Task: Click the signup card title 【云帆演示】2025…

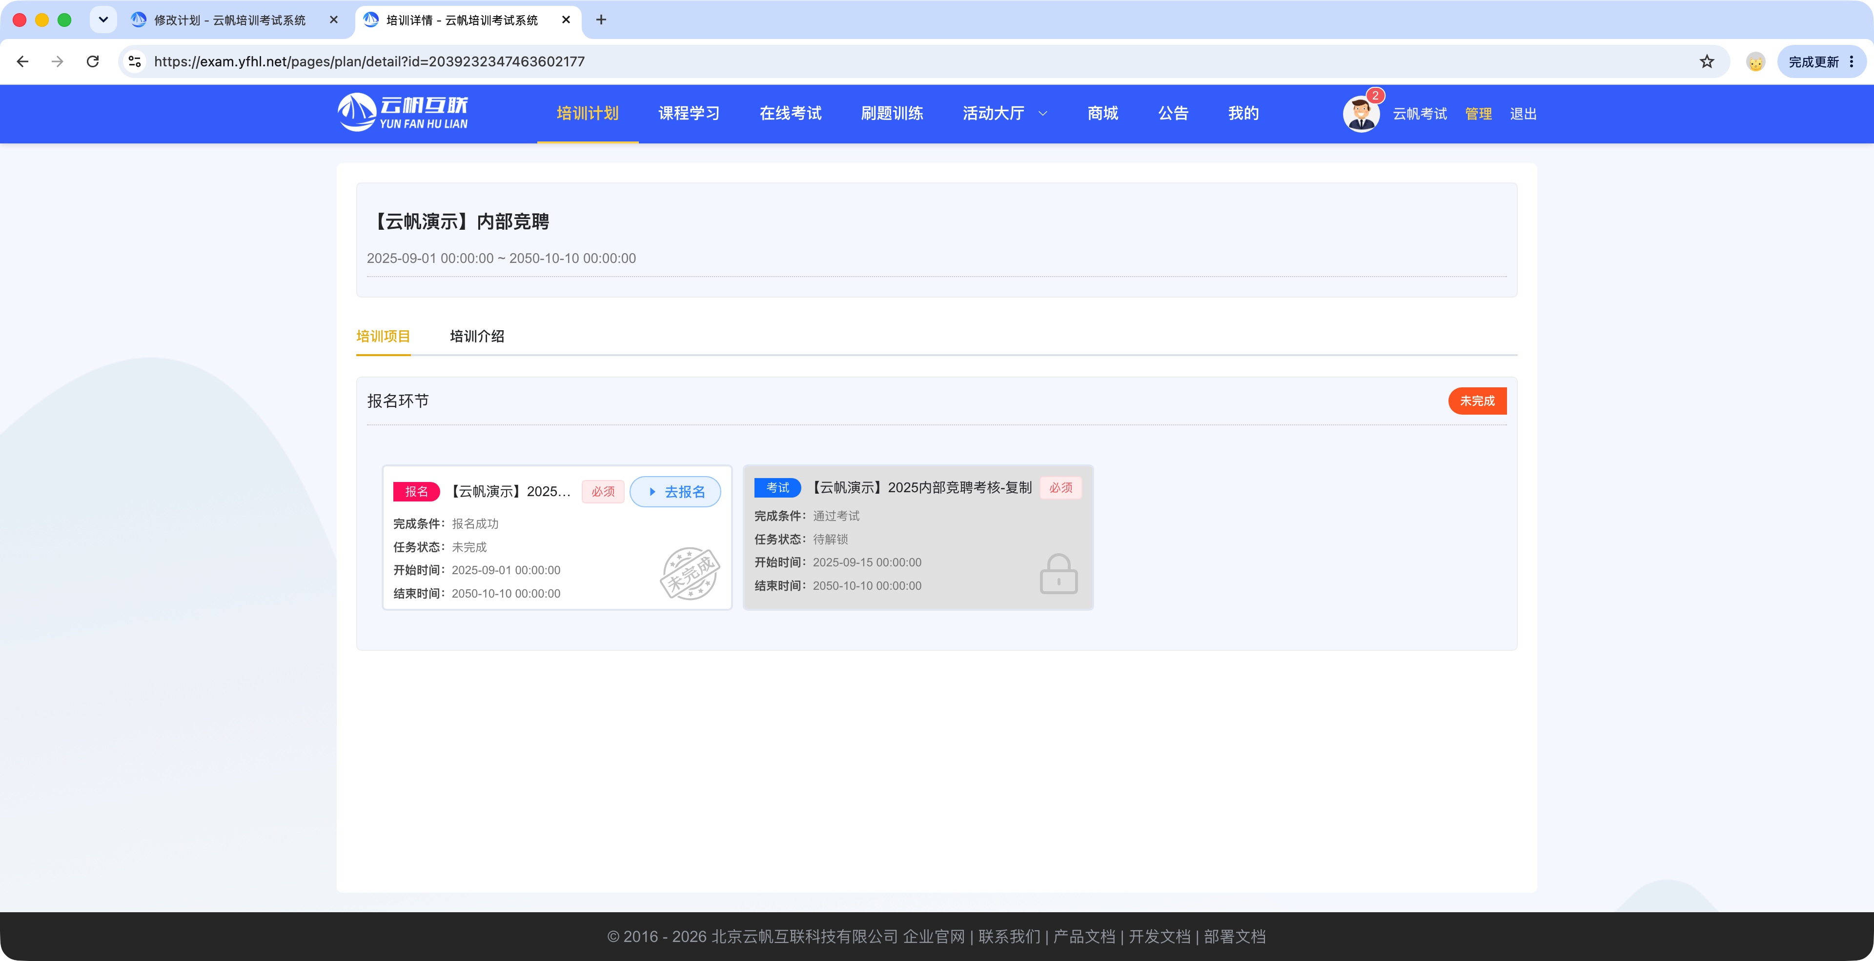Action: click(x=509, y=491)
